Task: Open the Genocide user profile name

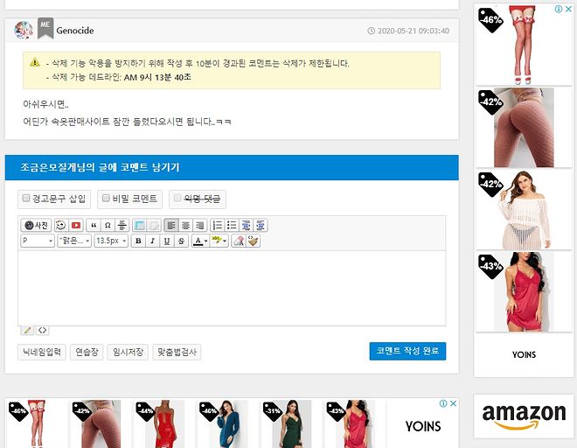Action: click(x=75, y=31)
